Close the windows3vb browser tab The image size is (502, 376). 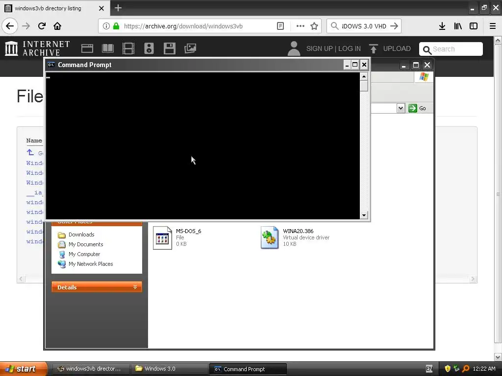pyautogui.click(x=101, y=8)
